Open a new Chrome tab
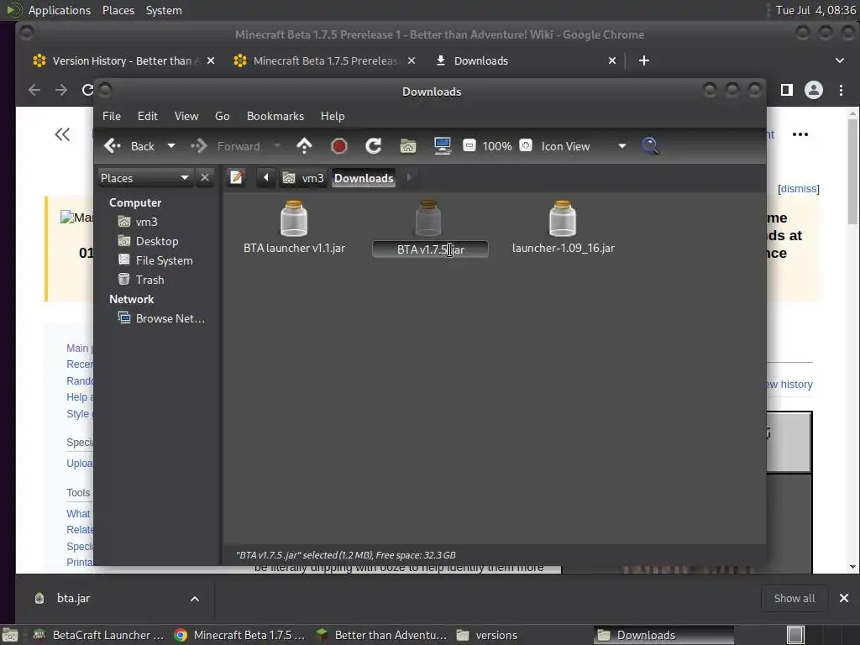The height and width of the screenshot is (645, 860). coord(644,60)
